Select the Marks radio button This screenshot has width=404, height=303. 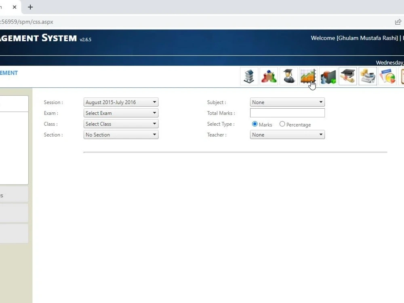pos(255,124)
